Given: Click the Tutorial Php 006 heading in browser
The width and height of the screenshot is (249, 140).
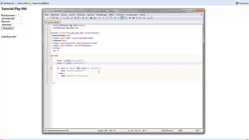Looking at the screenshot, I should tap(14, 9).
